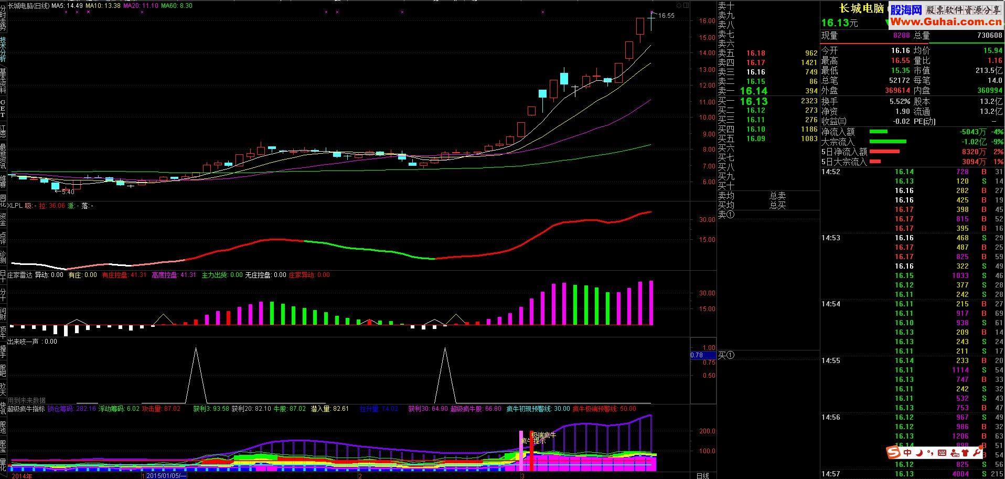Click the 5日净流入额 red bar

click(884, 152)
